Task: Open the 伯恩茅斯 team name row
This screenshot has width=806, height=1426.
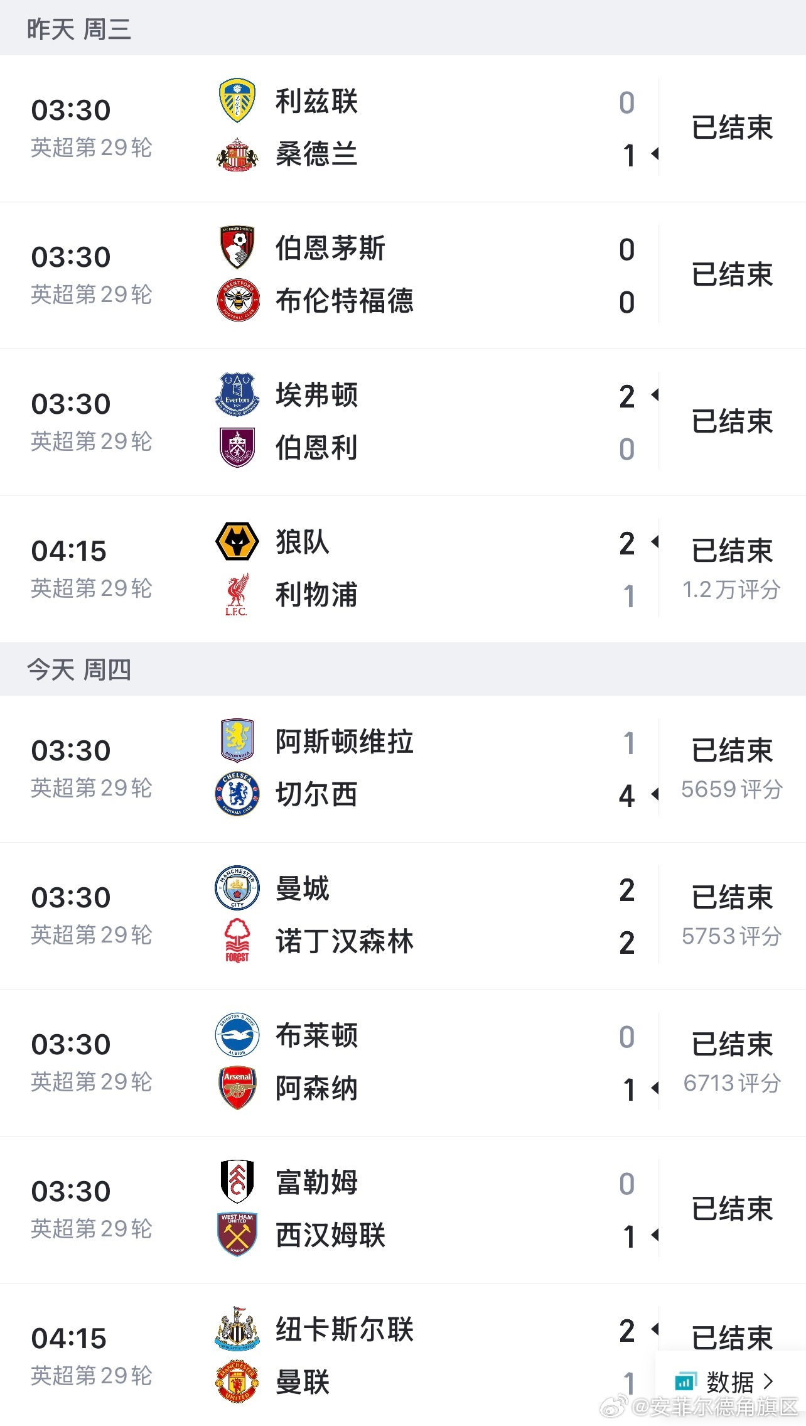Action: pos(330,248)
